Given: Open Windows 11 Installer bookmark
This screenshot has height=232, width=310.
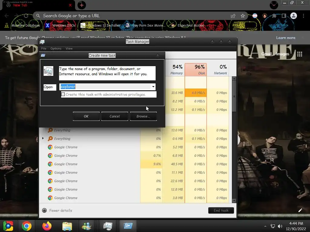Looking at the screenshot, I should 101,25.
